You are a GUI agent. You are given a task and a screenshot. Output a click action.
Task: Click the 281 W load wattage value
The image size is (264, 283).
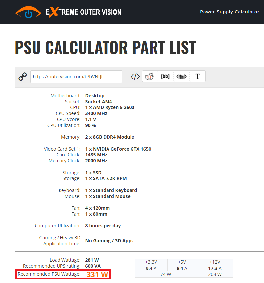click(92, 260)
